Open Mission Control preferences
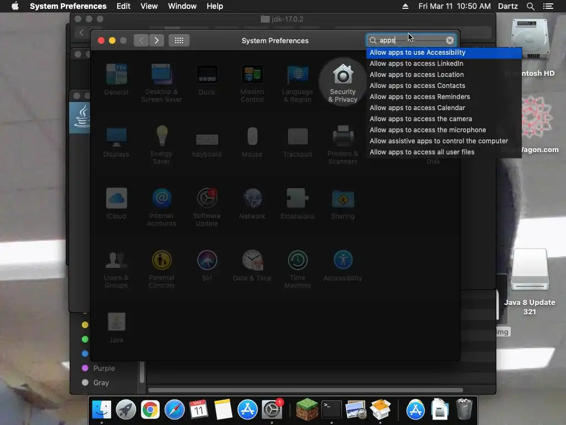 (252, 83)
